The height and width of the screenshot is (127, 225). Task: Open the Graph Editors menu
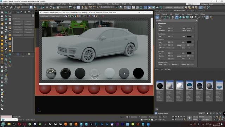click(x=62, y=4)
